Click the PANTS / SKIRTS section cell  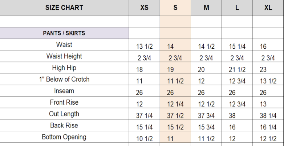click(64, 33)
